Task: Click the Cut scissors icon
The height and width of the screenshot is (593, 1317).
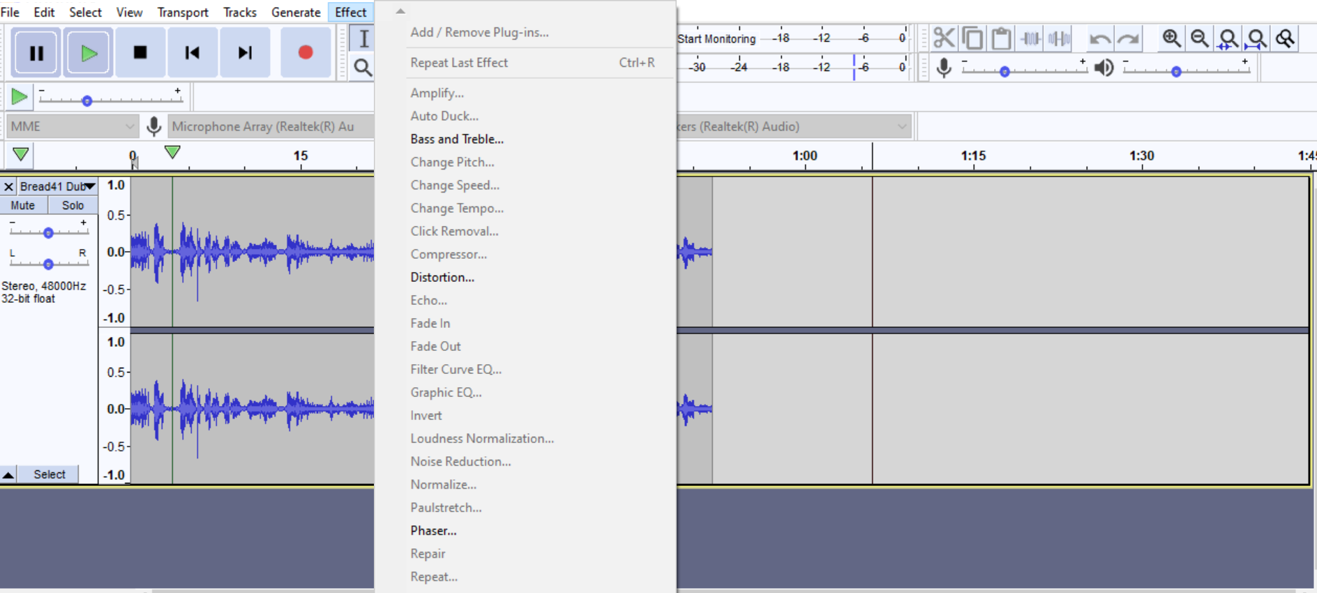Action: click(x=944, y=38)
